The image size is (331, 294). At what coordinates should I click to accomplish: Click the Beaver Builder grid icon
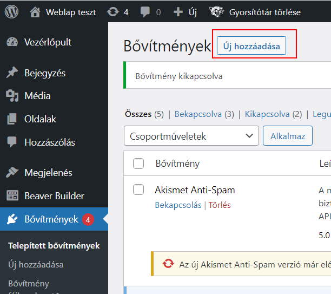(12, 195)
